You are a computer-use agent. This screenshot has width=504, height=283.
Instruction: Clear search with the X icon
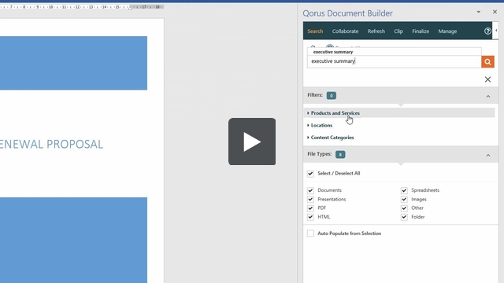[x=487, y=79]
